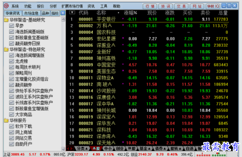Close the left info panel
Screen dimensions: 242x157
pos(63,13)
